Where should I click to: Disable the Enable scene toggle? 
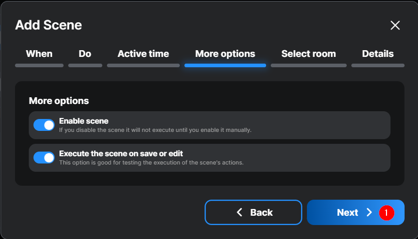[x=44, y=125]
